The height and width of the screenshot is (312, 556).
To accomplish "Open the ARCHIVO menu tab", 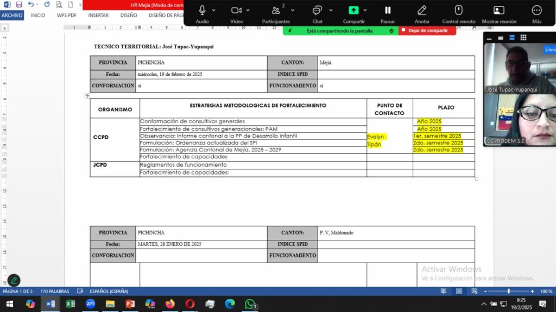I will coord(12,15).
